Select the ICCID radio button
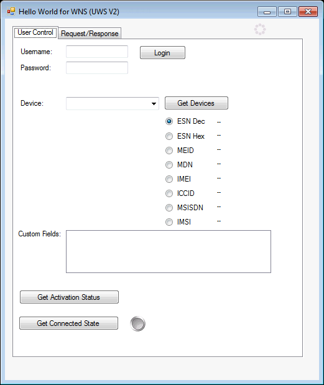The height and width of the screenshot is (385, 324). (x=169, y=193)
